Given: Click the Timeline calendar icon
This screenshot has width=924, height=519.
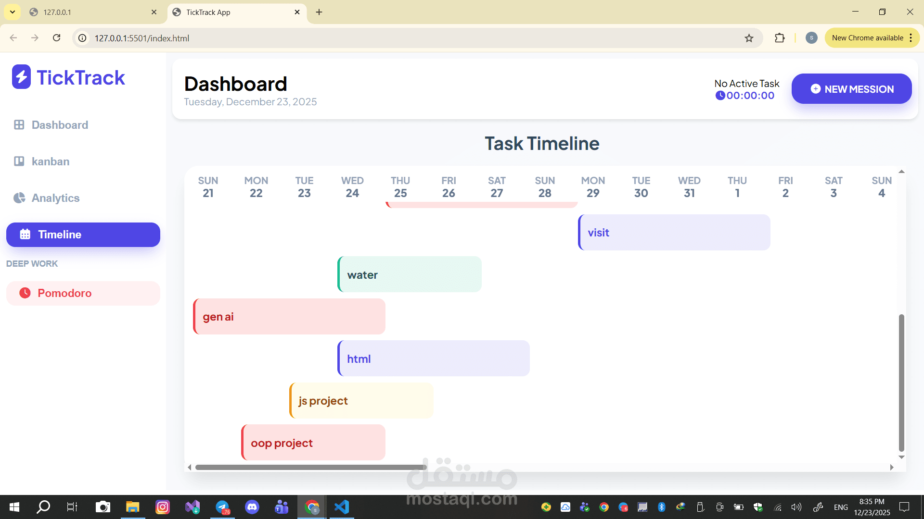Looking at the screenshot, I should tap(25, 235).
